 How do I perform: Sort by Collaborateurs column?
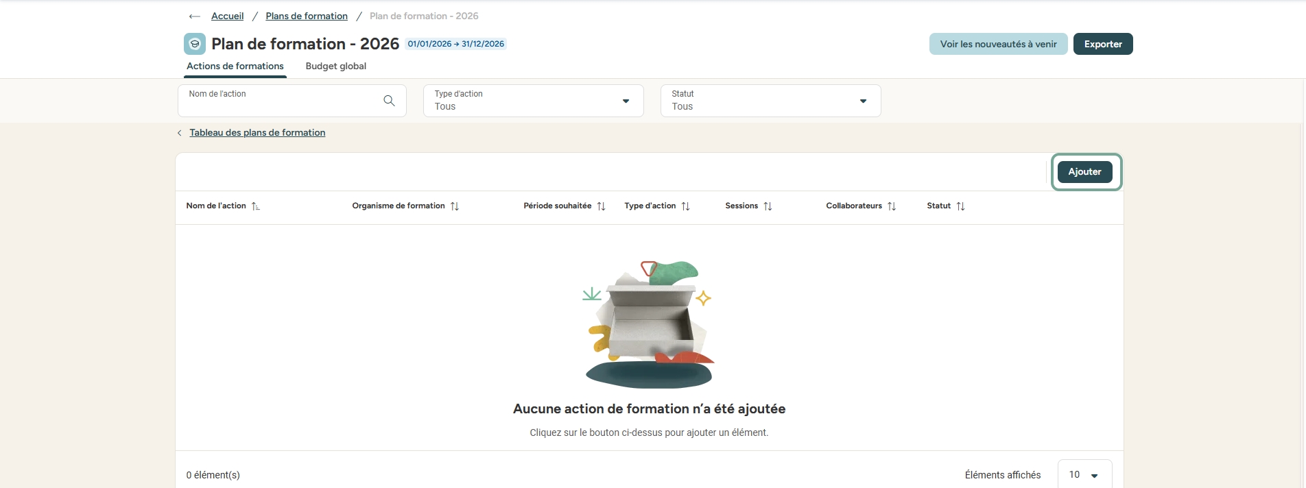tap(891, 206)
